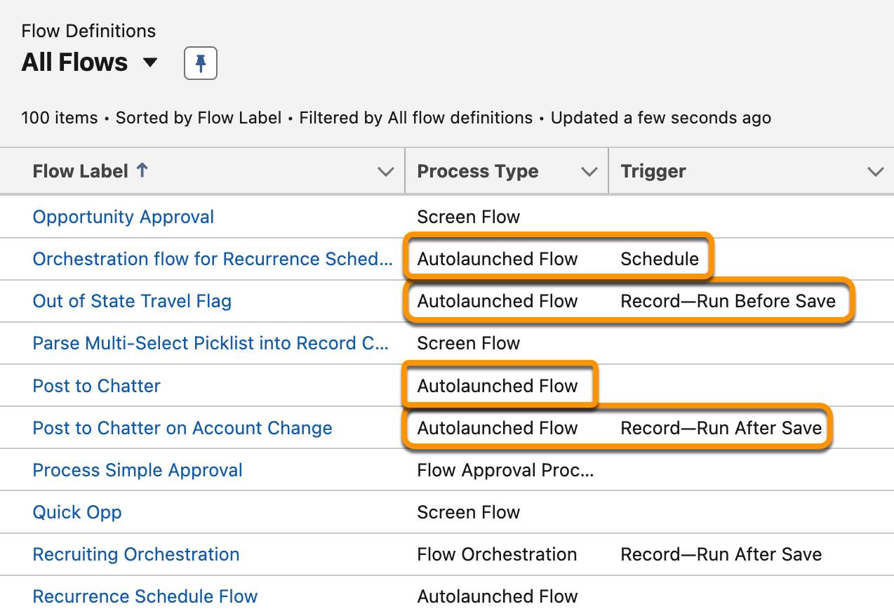The height and width of the screenshot is (616, 894).
Task: Select the Record—Run Before Save trigger cell
Action: tap(728, 301)
